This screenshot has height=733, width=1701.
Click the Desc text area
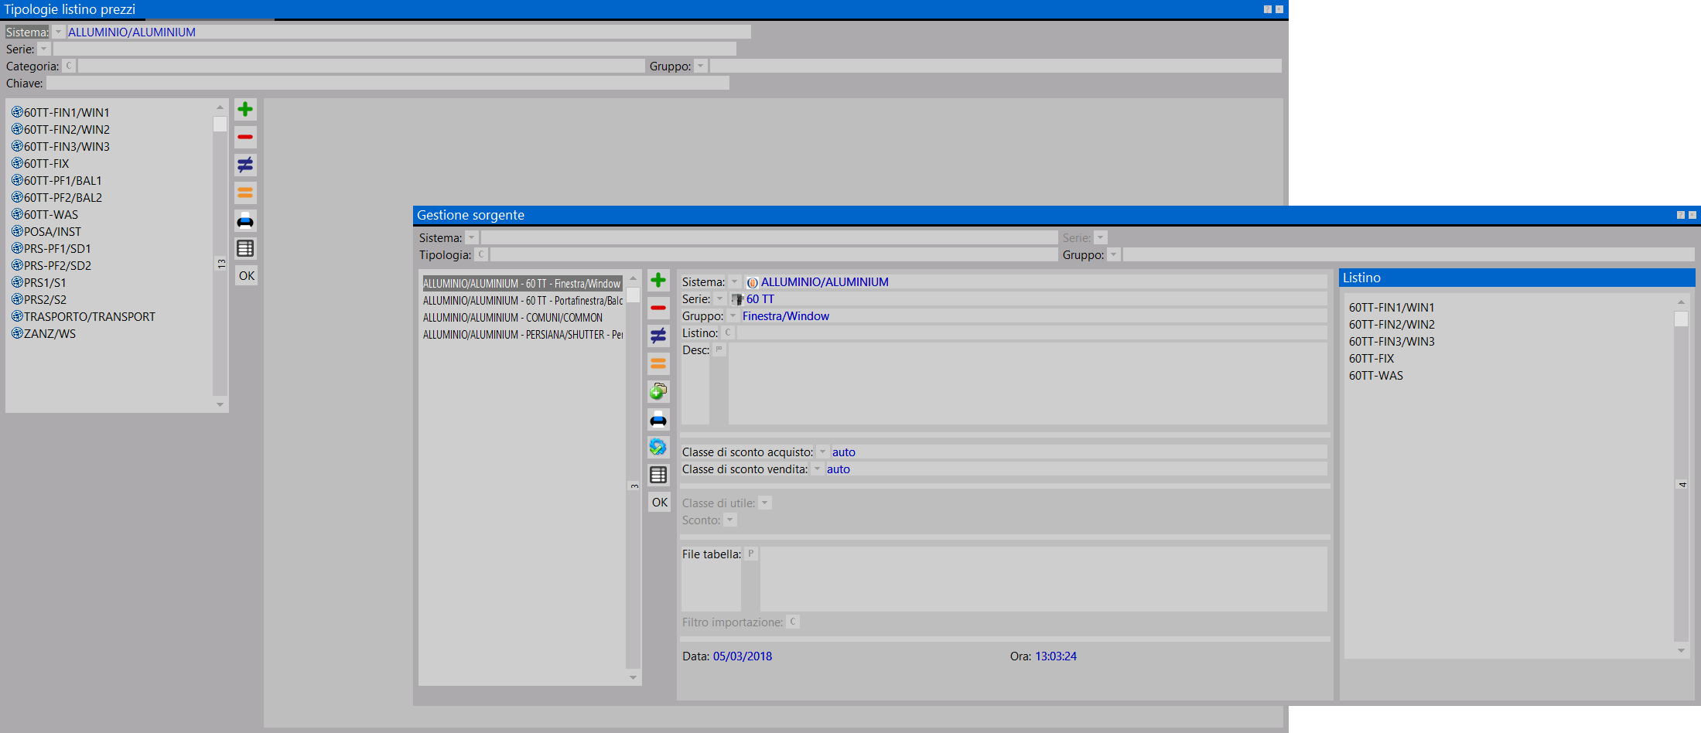[1027, 384]
